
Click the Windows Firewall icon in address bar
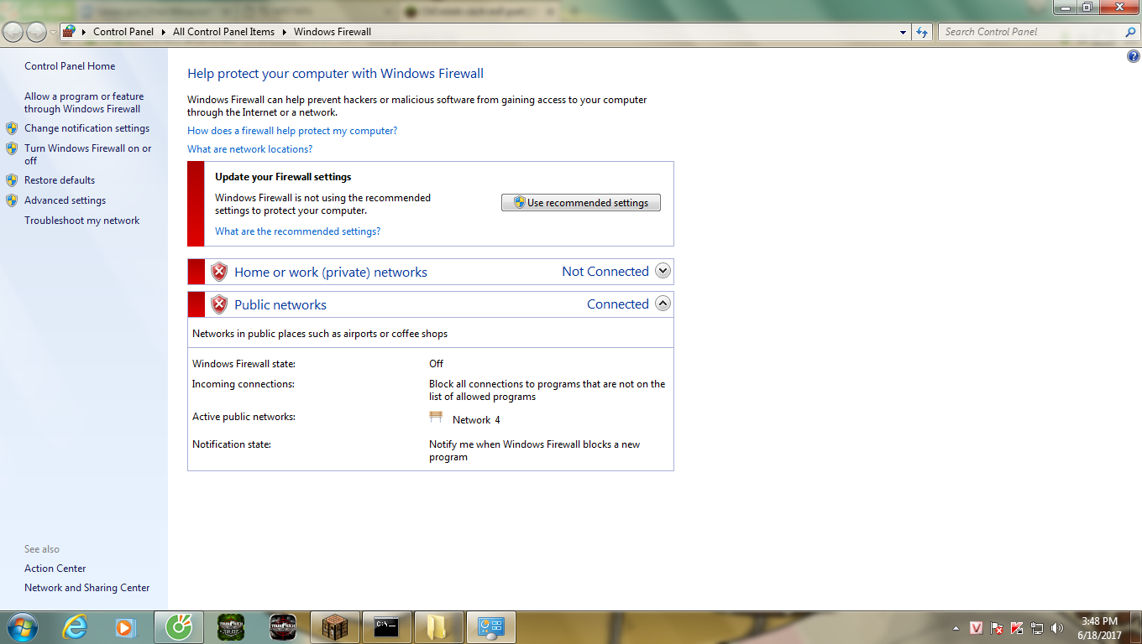[69, 32]
